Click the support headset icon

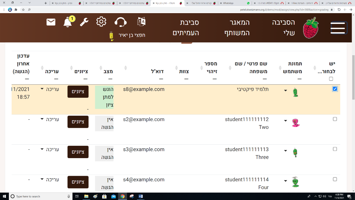120,22
